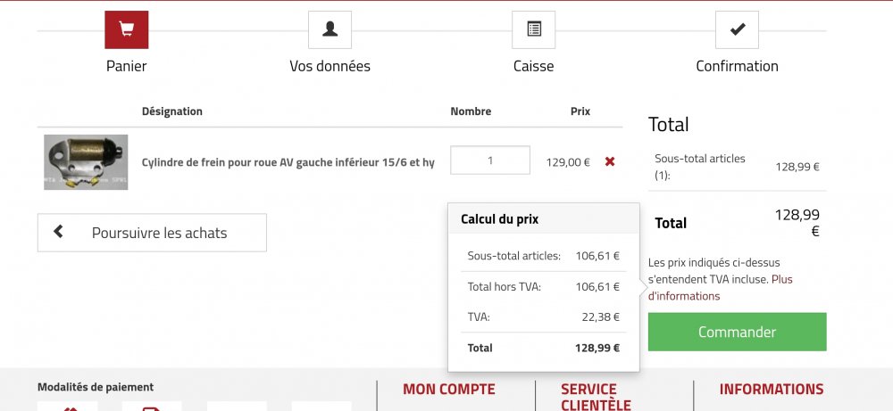Viewport: 893px width, 411px height.
Task: Select INFORMATIONS in the footer
Action: (x=771, y=389)
